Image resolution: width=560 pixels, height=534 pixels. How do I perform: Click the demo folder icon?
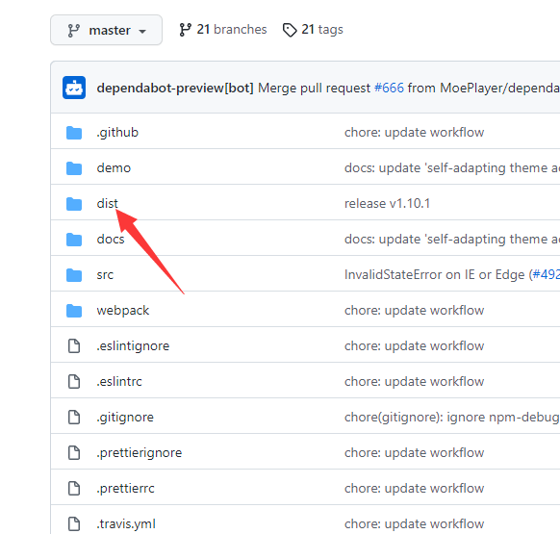pos(74,168)
